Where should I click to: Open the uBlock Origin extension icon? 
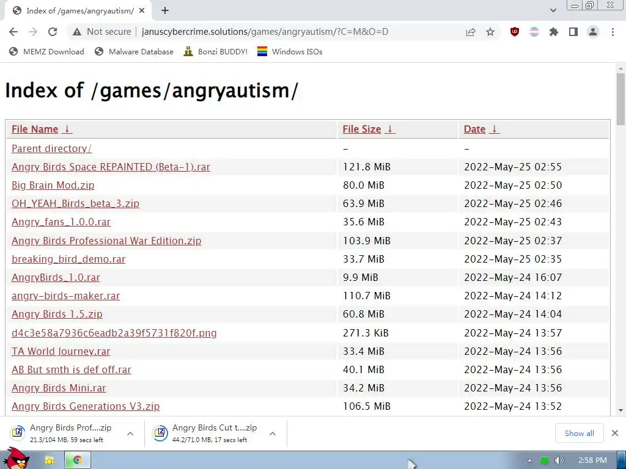click(515, 32)
